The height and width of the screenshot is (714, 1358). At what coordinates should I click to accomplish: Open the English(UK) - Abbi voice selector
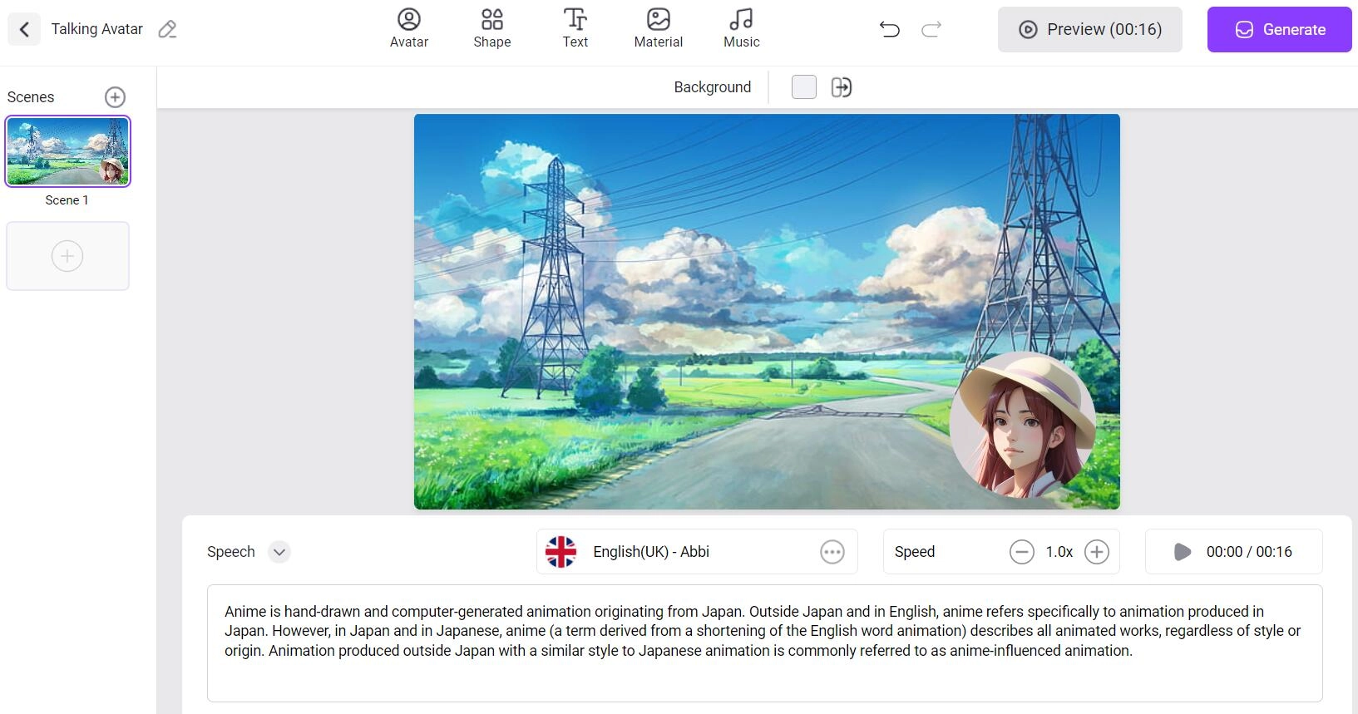pos(650,552)
